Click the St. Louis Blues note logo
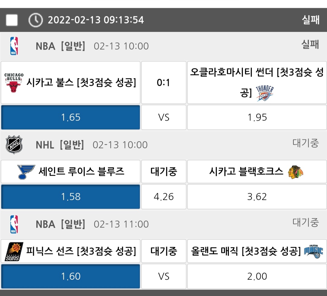Image resolution: width=327 pixels, height=296 pixels. [x=26, y=172]
